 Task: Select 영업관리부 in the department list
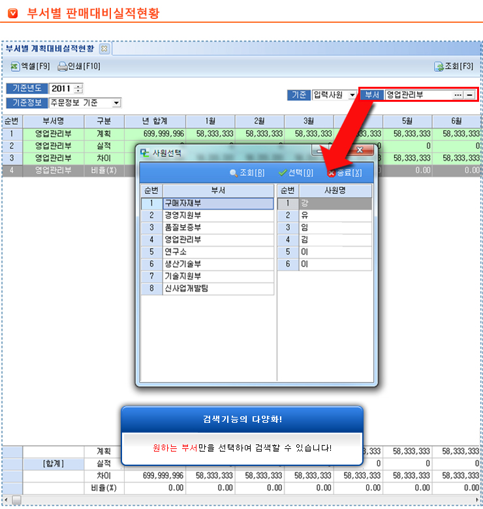click(x=218, y=239)
